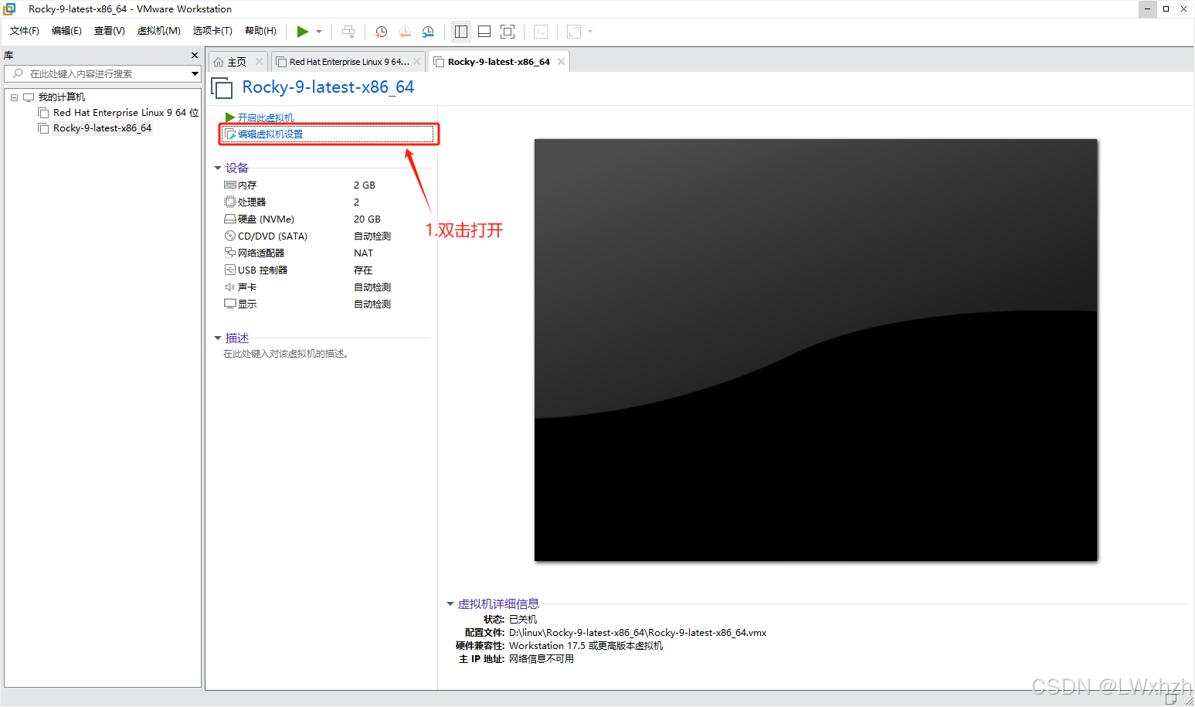Close the Red Hat Enterprise Linux tab
The image size is (1195, 707).
pos(417,62)
